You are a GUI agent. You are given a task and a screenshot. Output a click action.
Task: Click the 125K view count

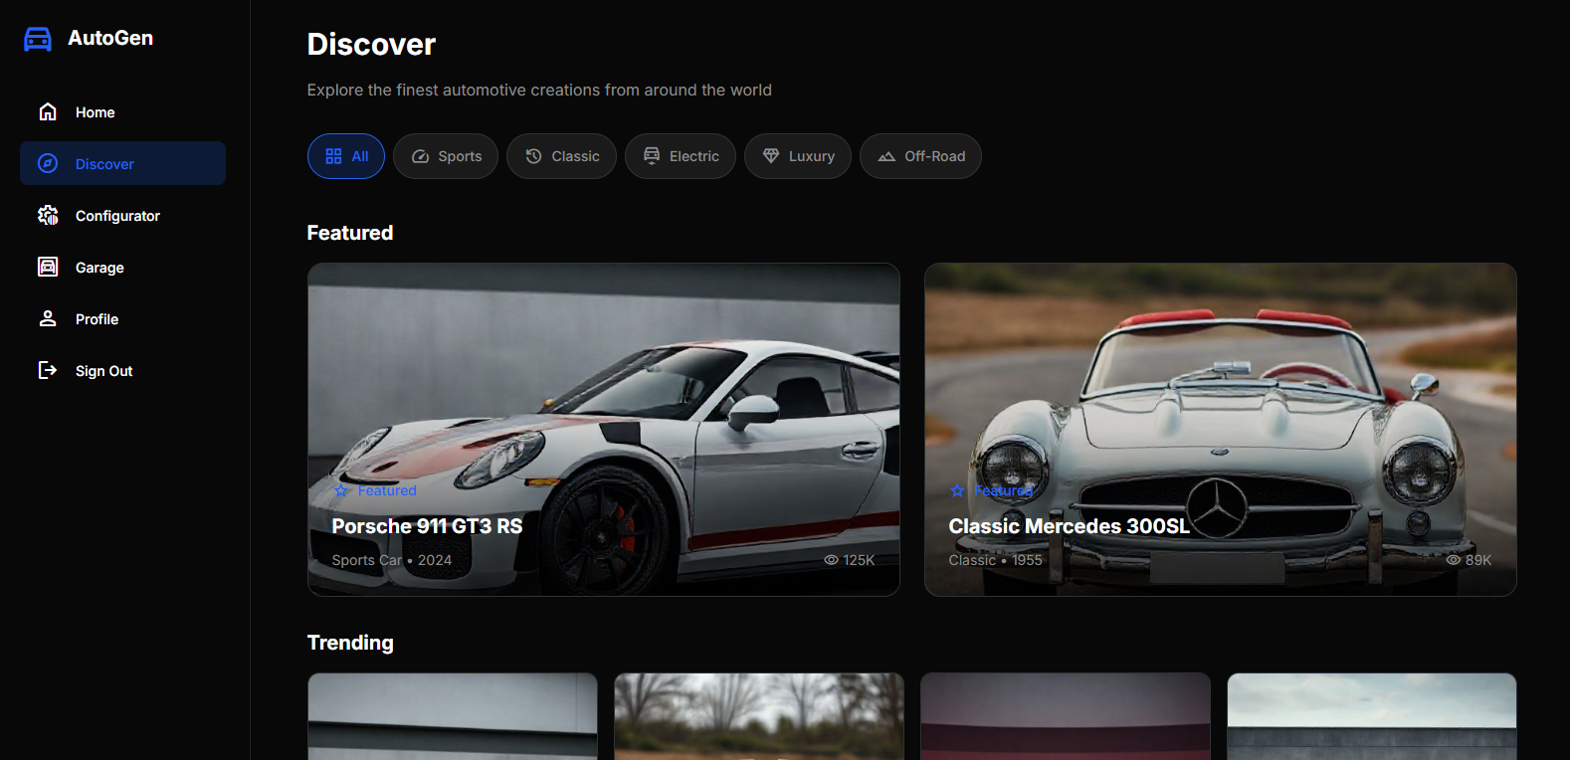point(859,560)
